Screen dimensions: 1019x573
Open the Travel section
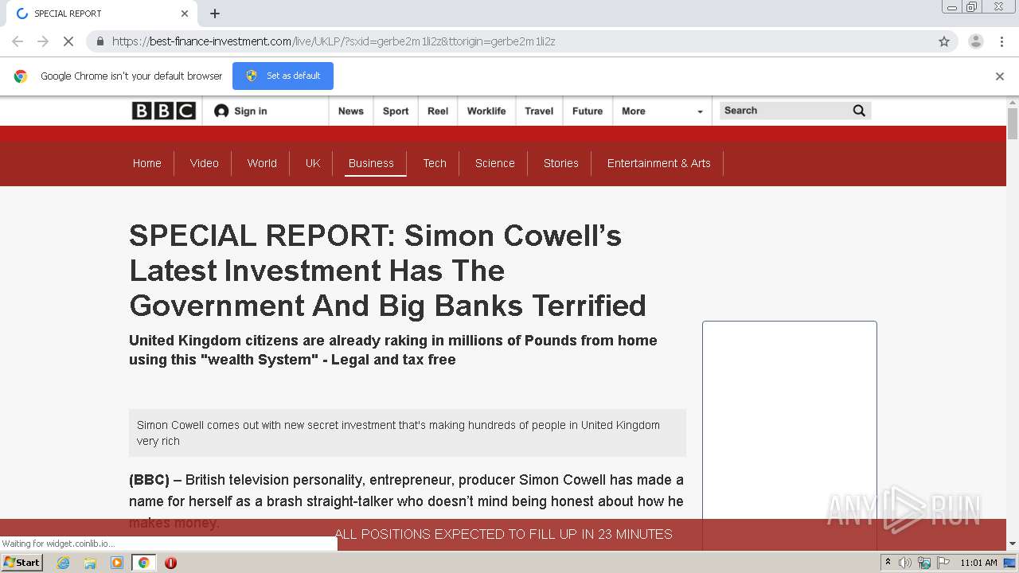pyautogui.click(x=539, y=111)
